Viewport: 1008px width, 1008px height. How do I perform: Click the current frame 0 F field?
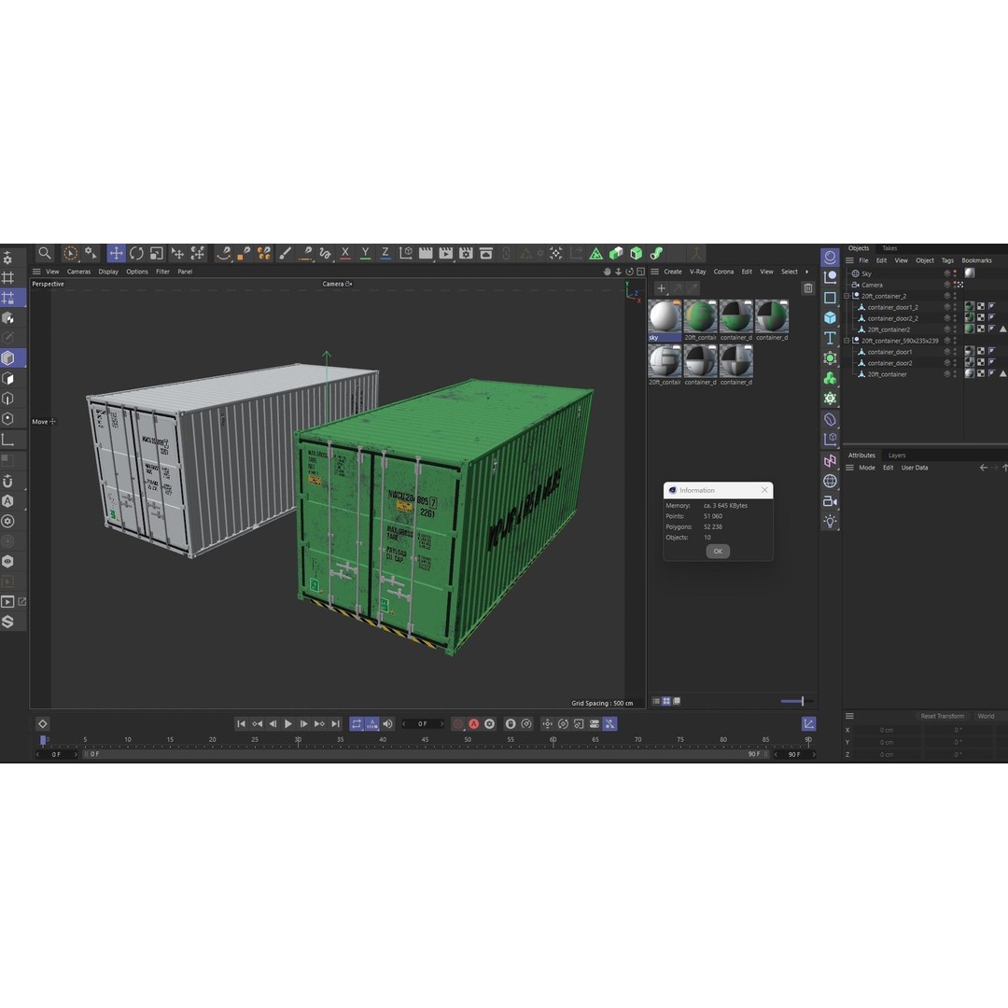[423, 724]
